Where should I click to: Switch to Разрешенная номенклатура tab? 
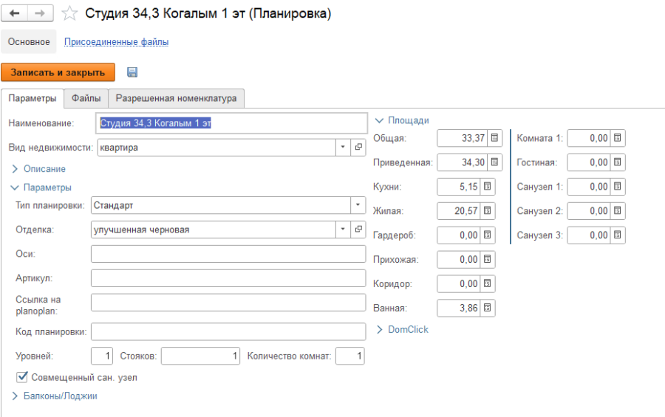pyautogui.click(x=176, y=98)
